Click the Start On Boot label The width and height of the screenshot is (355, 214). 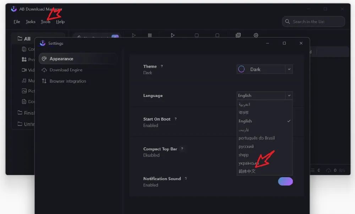point(157,119)
